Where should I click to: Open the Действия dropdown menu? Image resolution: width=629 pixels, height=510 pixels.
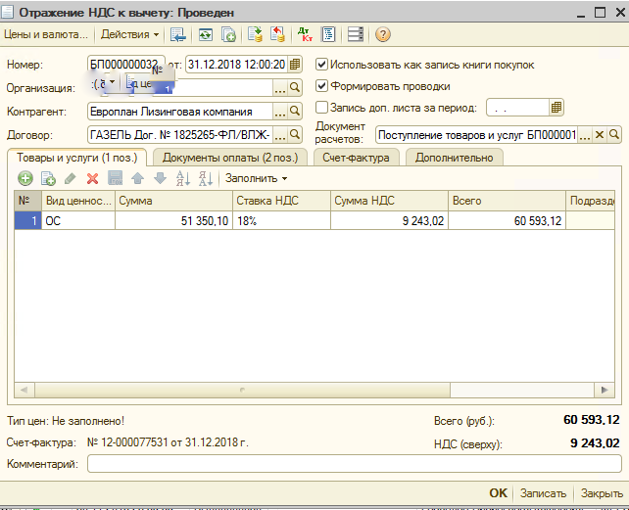(130, 34)
